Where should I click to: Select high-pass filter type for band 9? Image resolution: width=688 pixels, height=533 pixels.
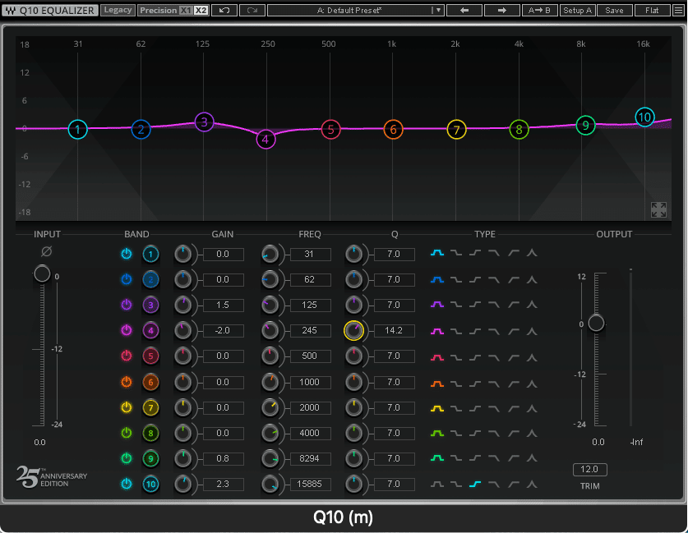click(514, 458)
